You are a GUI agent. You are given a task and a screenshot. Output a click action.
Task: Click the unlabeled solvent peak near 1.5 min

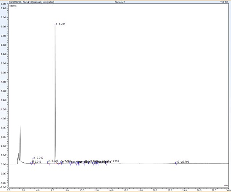(x=20, y=126)
